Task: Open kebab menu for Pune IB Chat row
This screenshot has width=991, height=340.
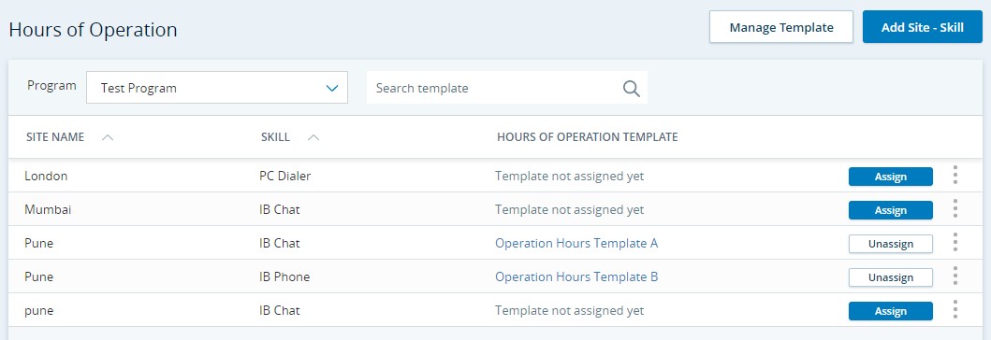Action: click(955, 242)
